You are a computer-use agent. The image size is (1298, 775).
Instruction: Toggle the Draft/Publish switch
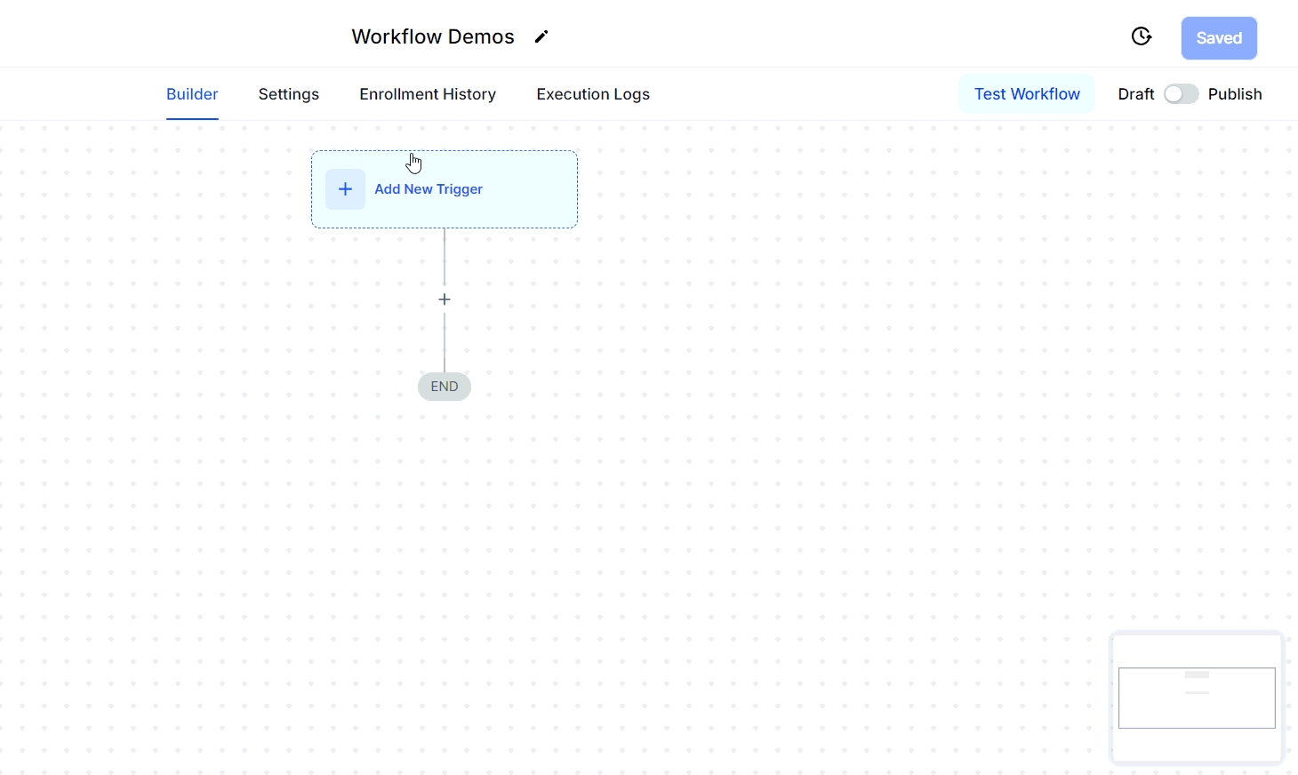tap(1181, 94)
